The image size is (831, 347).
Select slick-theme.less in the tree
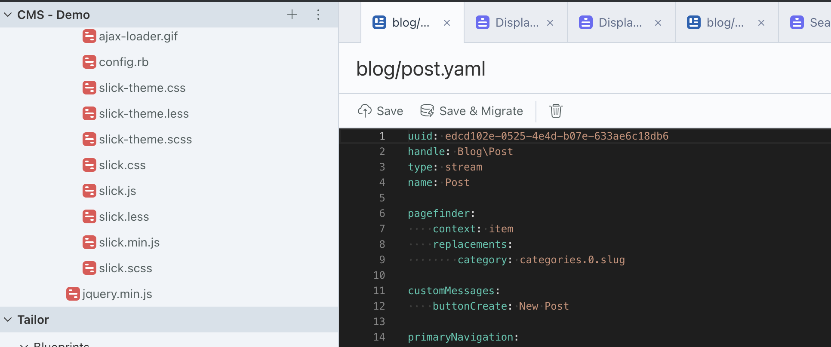(x=144, y=114)
